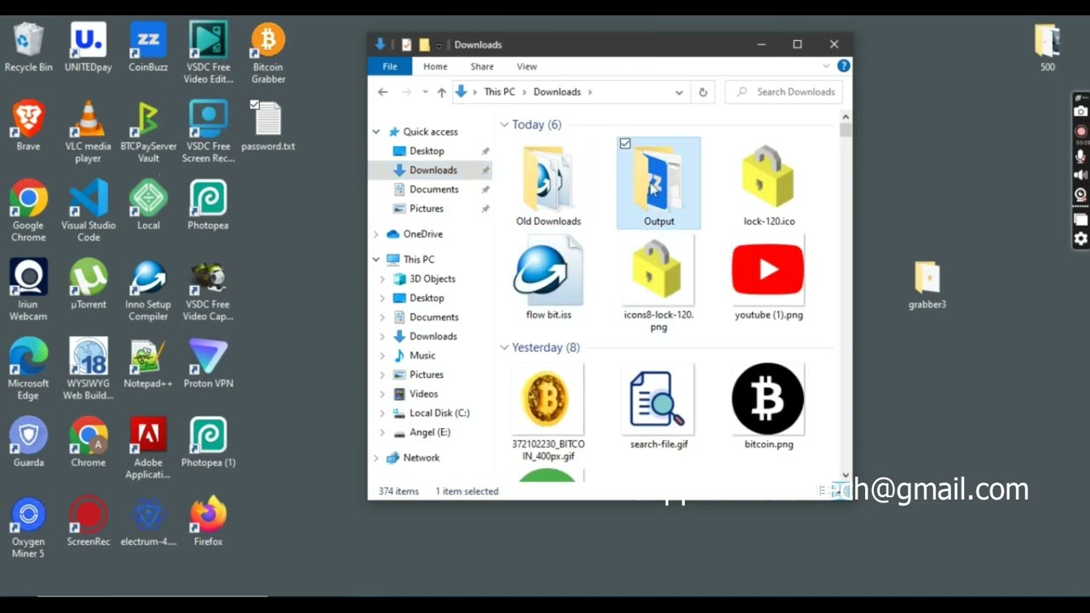The image size is (1090, 613).
Task: Launch the Guarda wallet shortcut
Action: coord(28,442)
